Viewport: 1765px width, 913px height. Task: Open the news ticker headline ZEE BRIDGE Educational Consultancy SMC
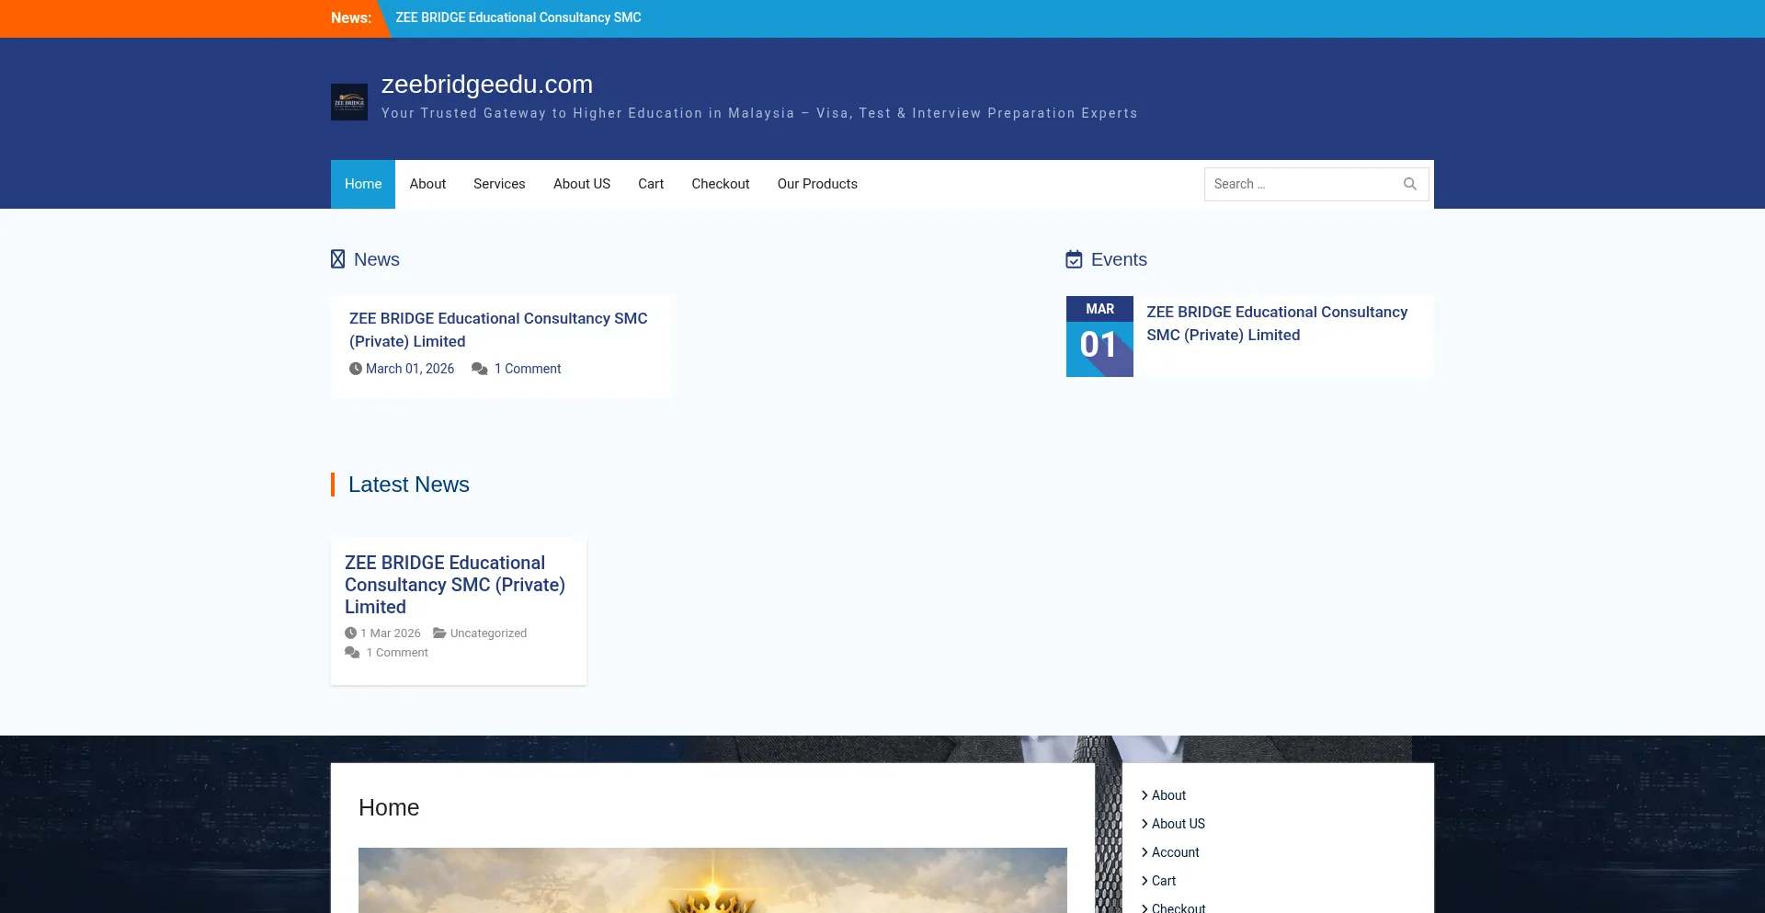[x=518, y=17]
